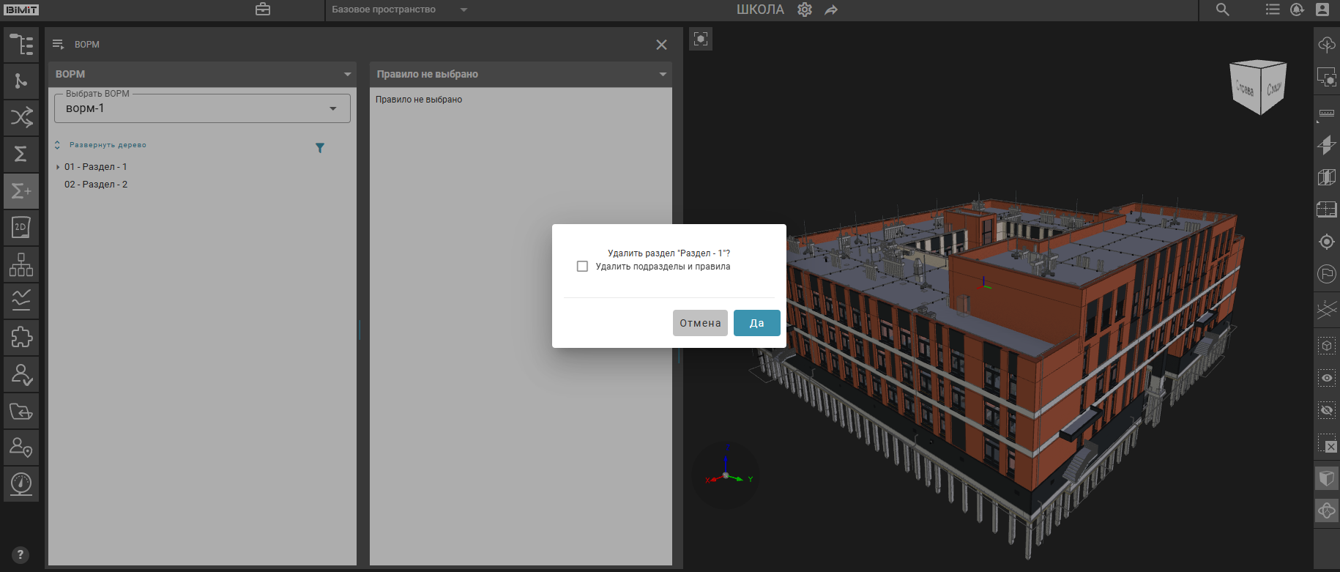Image resolution: width=1340 pixels, height=572 pixels.
Task: Click the filter funnel icon in ВОРМ tree
Action: pos(320,148)
